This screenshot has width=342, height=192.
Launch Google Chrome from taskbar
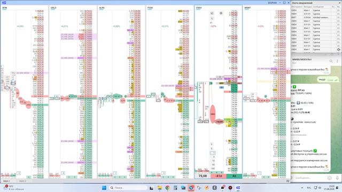pos(167,188)
